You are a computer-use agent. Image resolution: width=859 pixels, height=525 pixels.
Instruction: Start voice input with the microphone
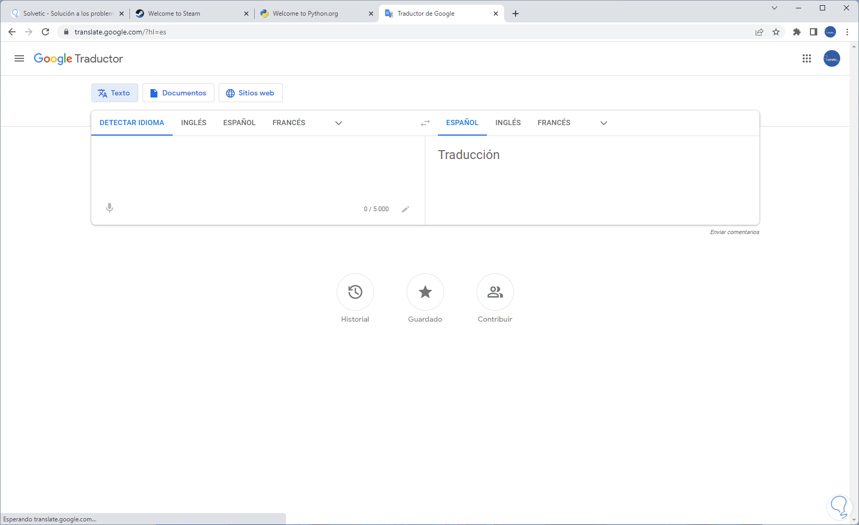[110, 208]
